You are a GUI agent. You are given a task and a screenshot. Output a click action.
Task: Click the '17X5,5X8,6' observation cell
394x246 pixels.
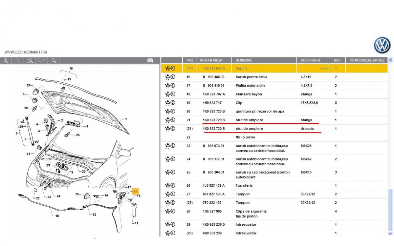(x=309, y=103)
